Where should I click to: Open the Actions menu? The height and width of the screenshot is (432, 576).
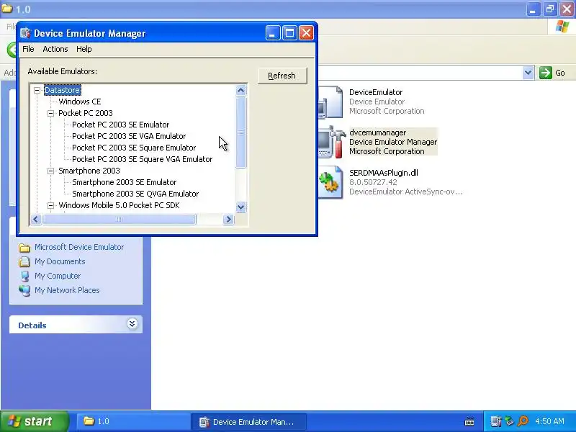55,49
